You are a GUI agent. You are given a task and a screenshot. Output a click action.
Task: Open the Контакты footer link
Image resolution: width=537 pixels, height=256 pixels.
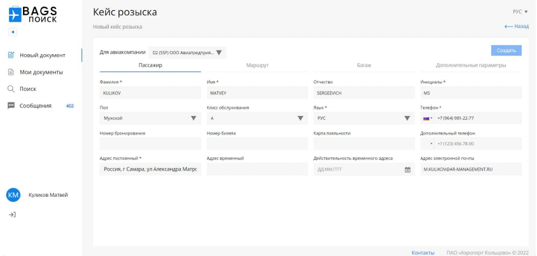click(x=423, y=252)
